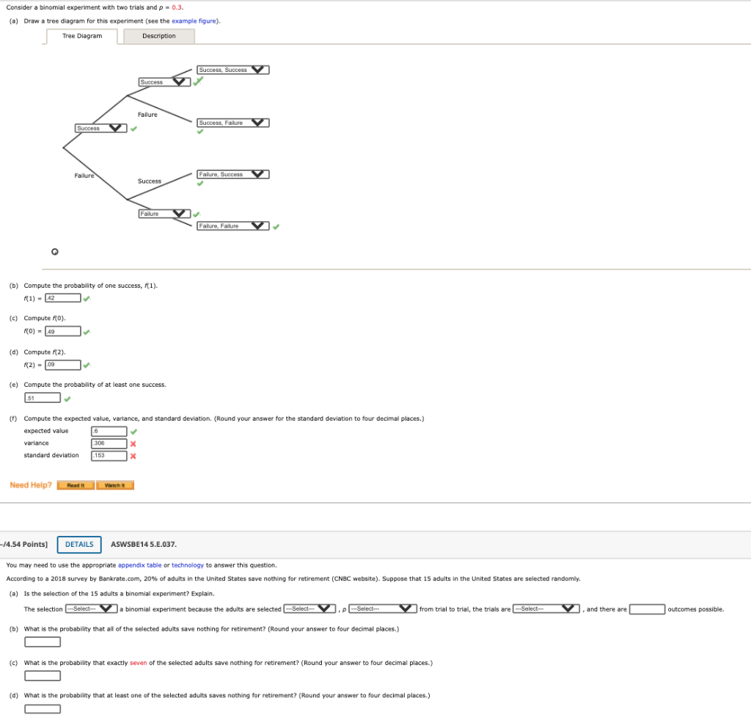Open the example figure link
The width and height of the screenshot is (751, 726).
194,21
